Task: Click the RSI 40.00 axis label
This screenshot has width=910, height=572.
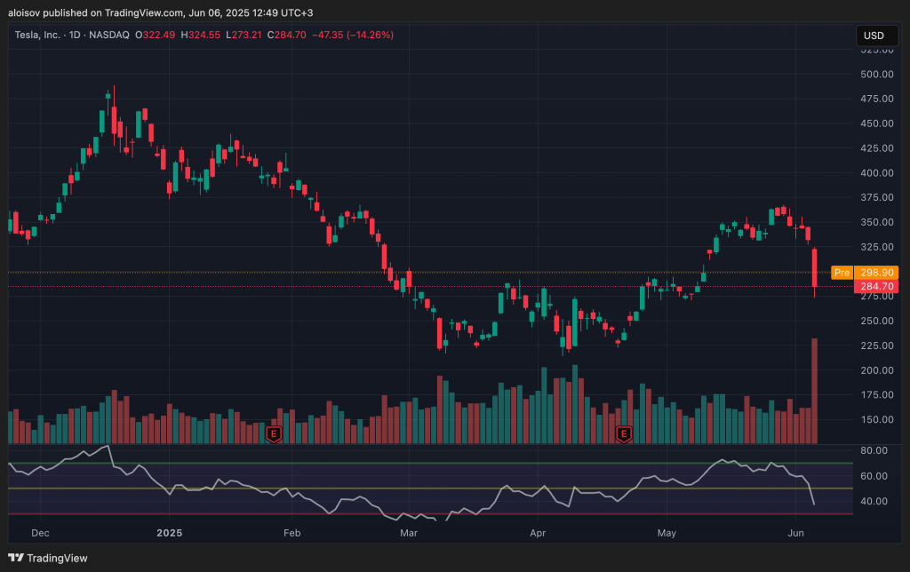Action: click(x=874, y=501)
